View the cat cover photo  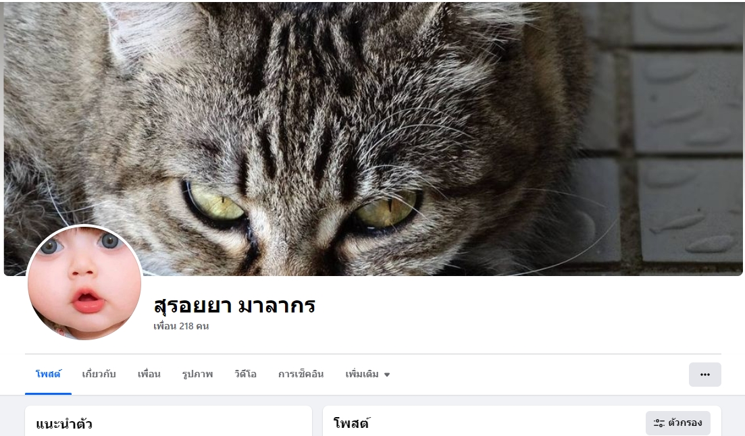(373, 138)
